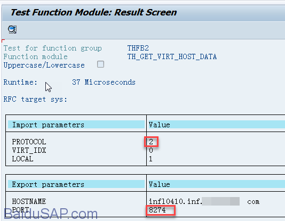Click the PROTOCOL value 2 field

pos(151,142)
